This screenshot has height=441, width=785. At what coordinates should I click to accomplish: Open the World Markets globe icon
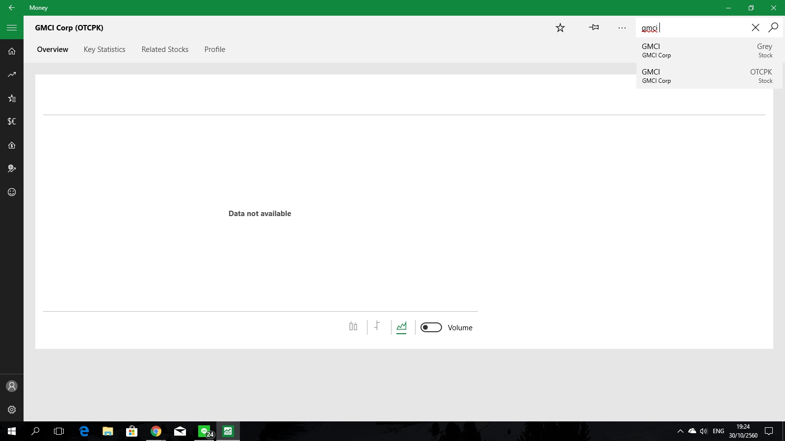(x=12, y=169)
